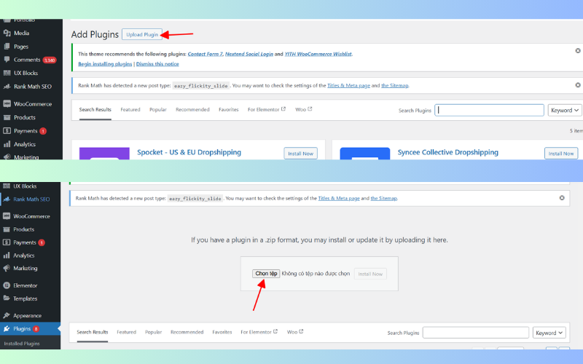Open the Sitemap link in lower screenshot
The width and height of the screenshot is (583, 364).
384,198
